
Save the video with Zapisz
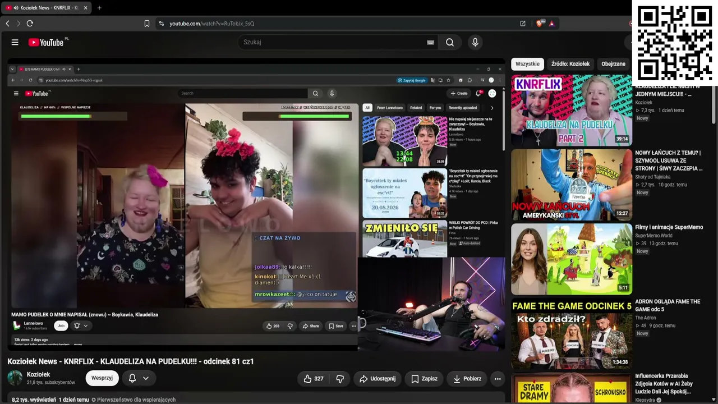click(x=424, y=379)
